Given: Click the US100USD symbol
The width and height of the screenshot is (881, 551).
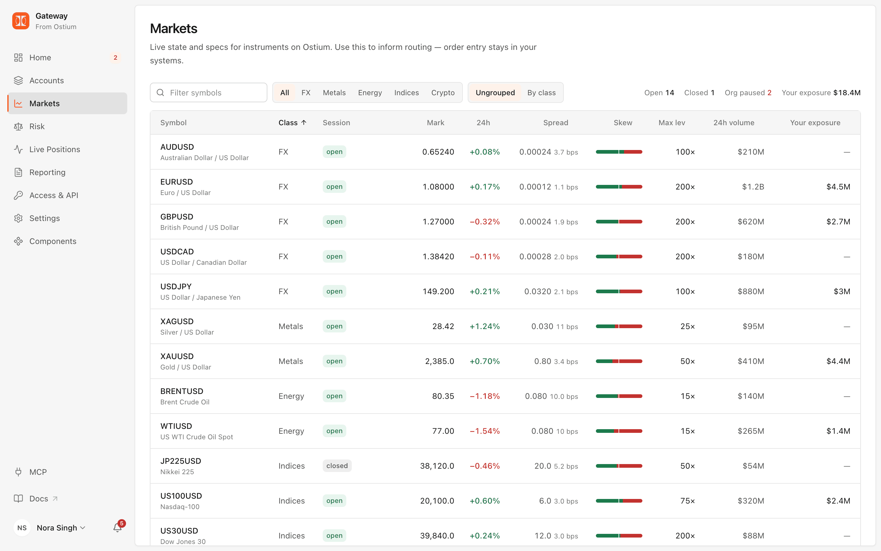Looking at the screenshot, I should [181, 496].
